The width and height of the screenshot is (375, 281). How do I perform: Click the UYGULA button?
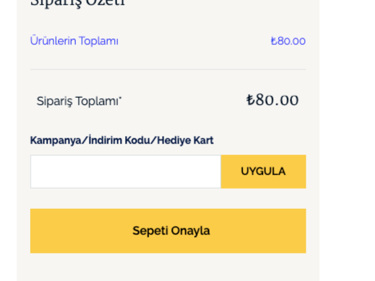[x=263, y=171]
